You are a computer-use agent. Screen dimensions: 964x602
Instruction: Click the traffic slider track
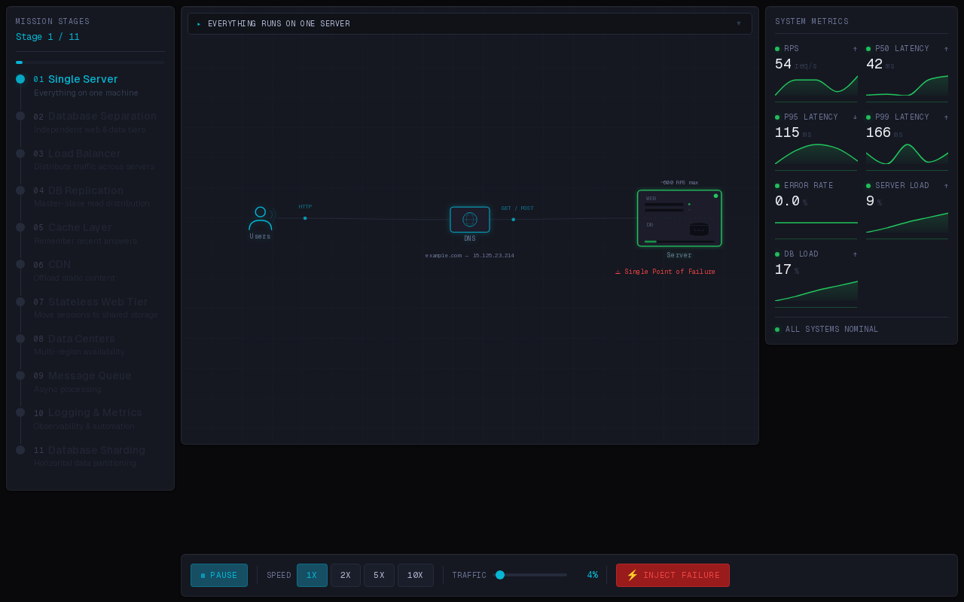(x=530, y=575)
